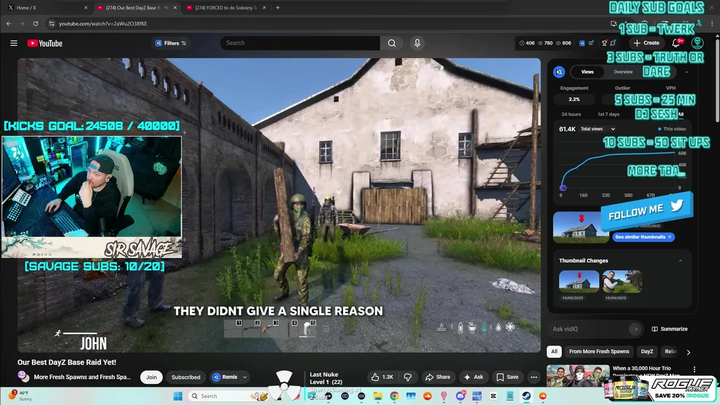
Task: Toggle the 'This video' chart legend
Action: 672,129
